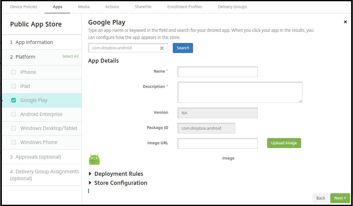Uncheck the Google Play platform checkbox

[x=13, y=100]
